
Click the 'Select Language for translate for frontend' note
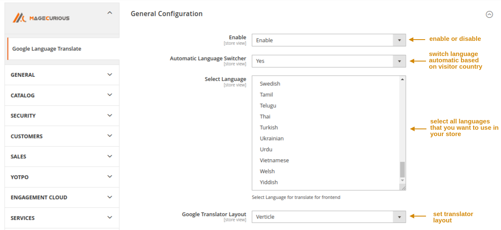[296, 198]
